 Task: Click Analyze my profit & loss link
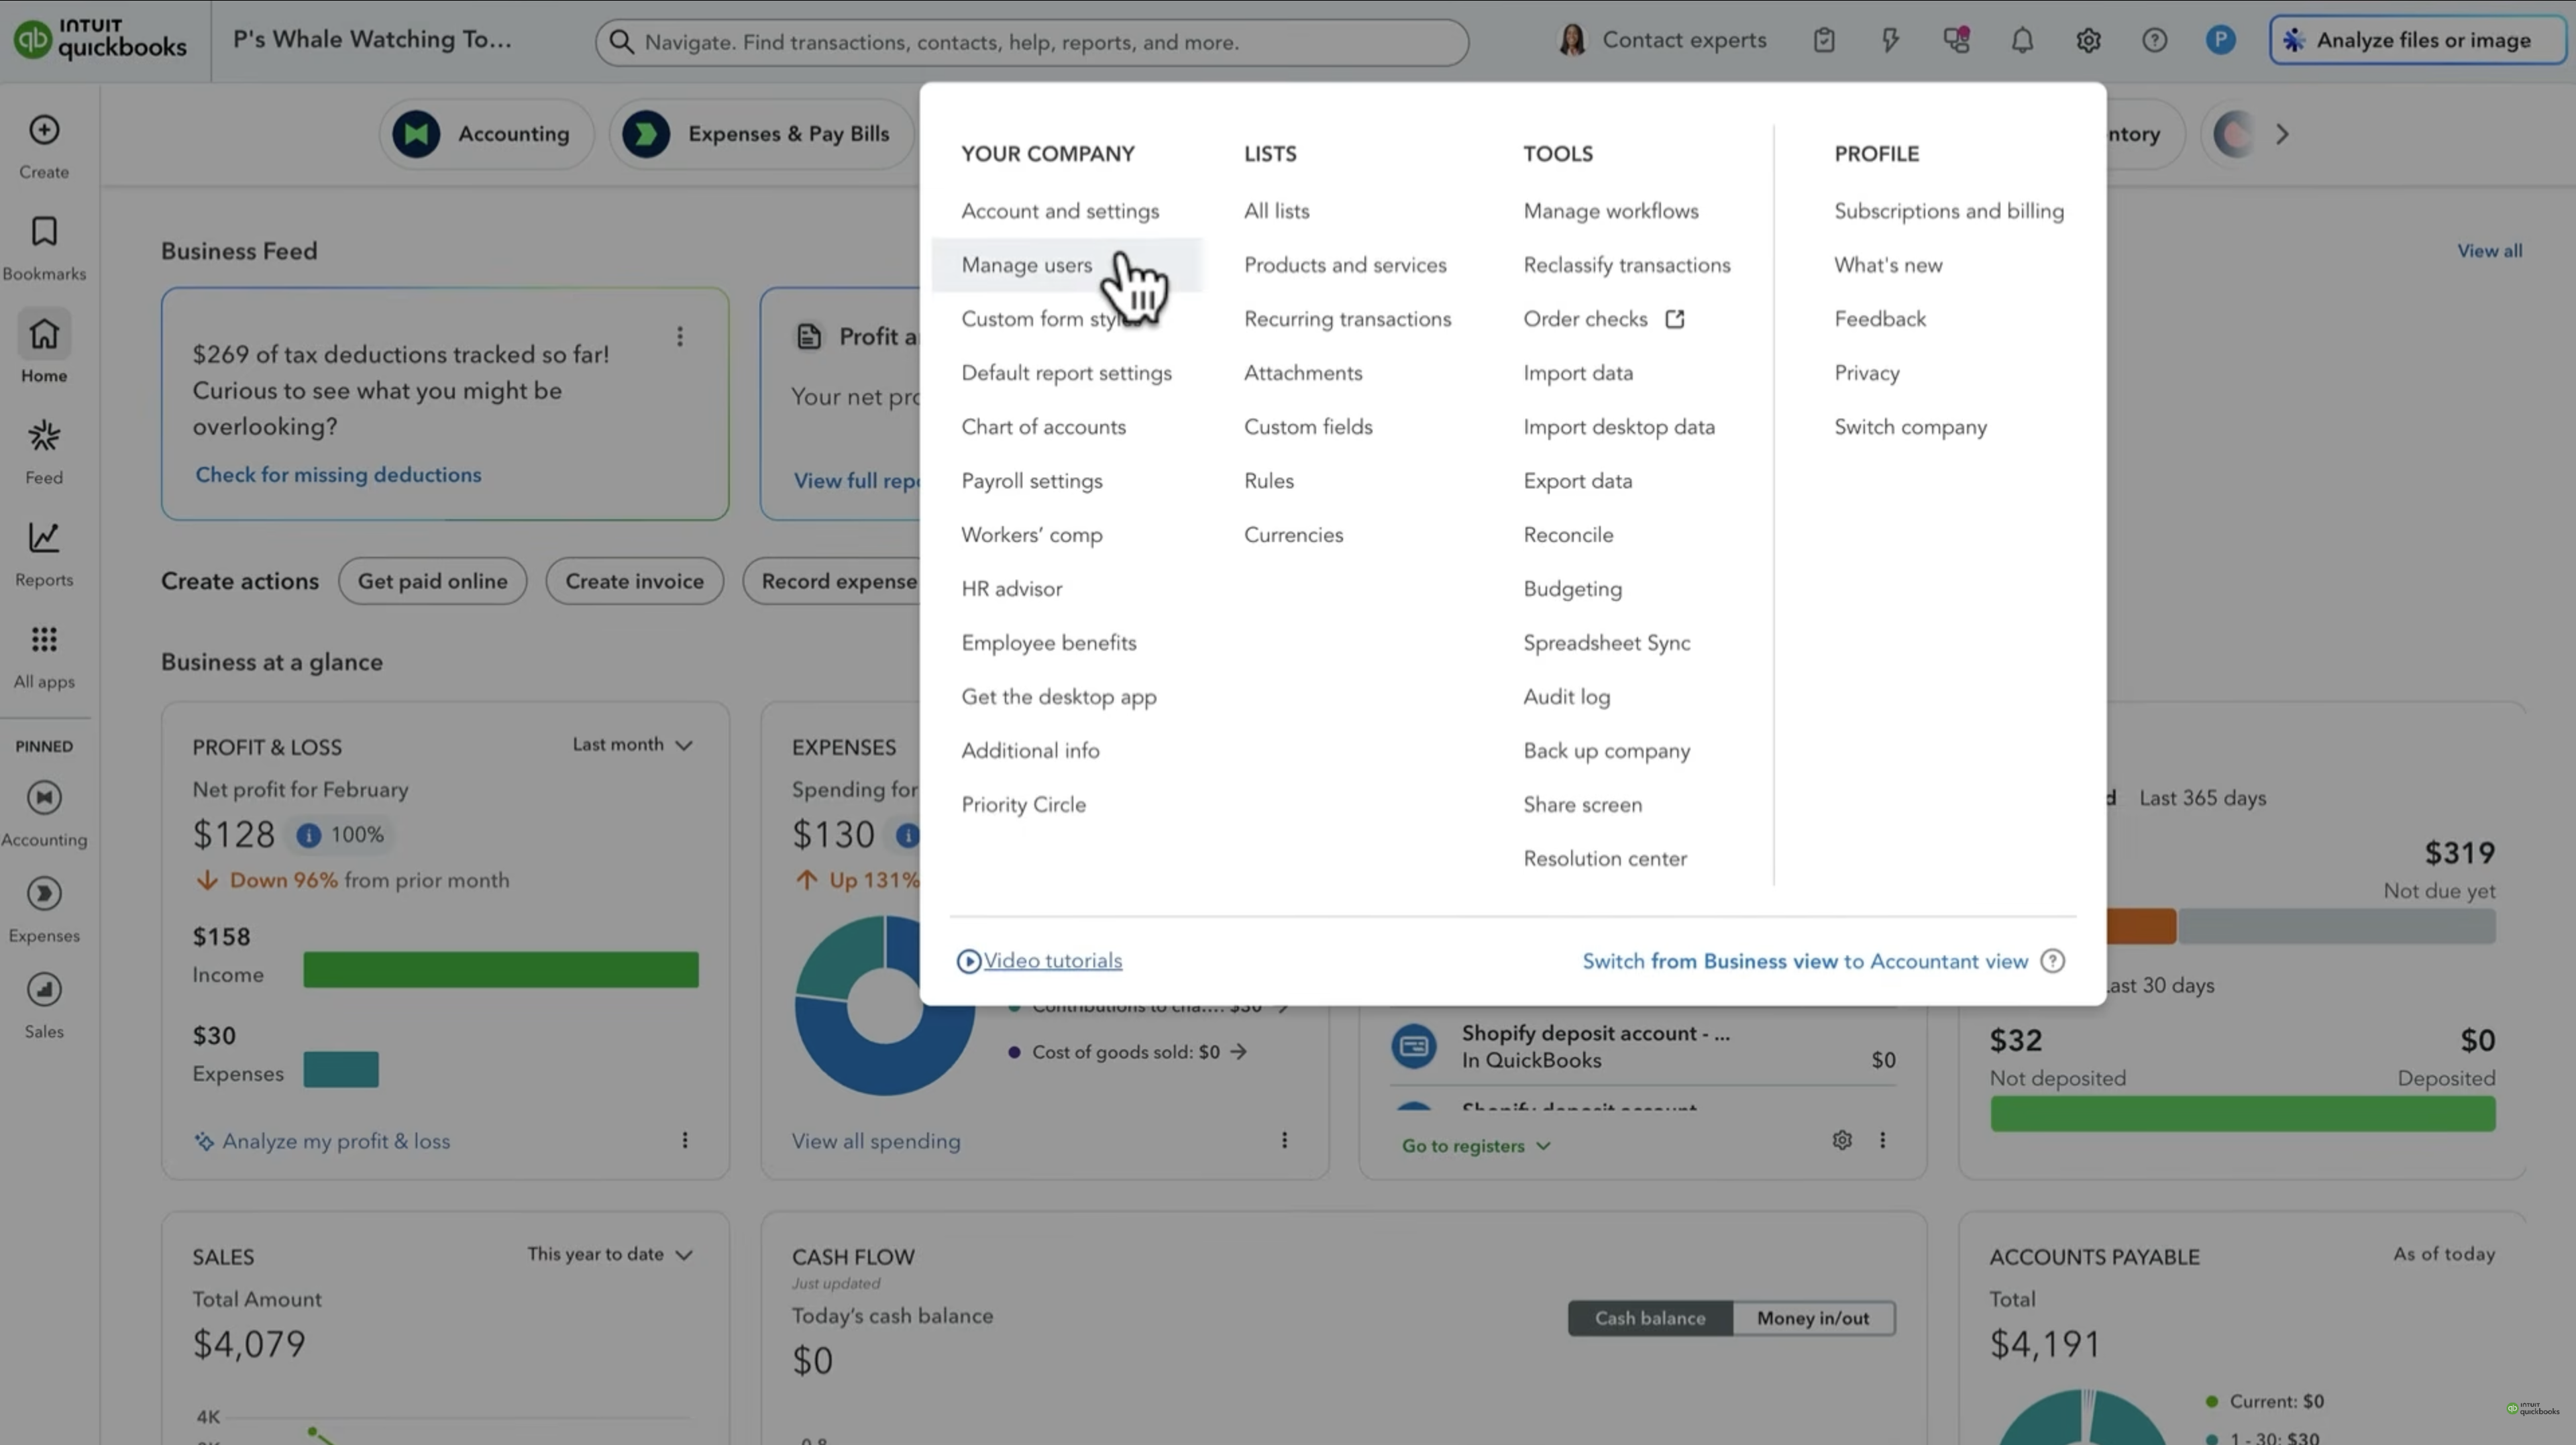pyautogui.click(x=322, y=1141)
